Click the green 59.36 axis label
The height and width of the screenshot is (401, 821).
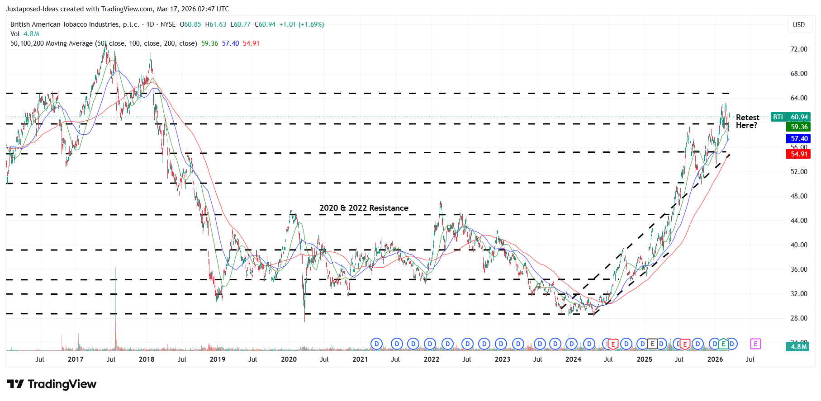pos(799,127)
